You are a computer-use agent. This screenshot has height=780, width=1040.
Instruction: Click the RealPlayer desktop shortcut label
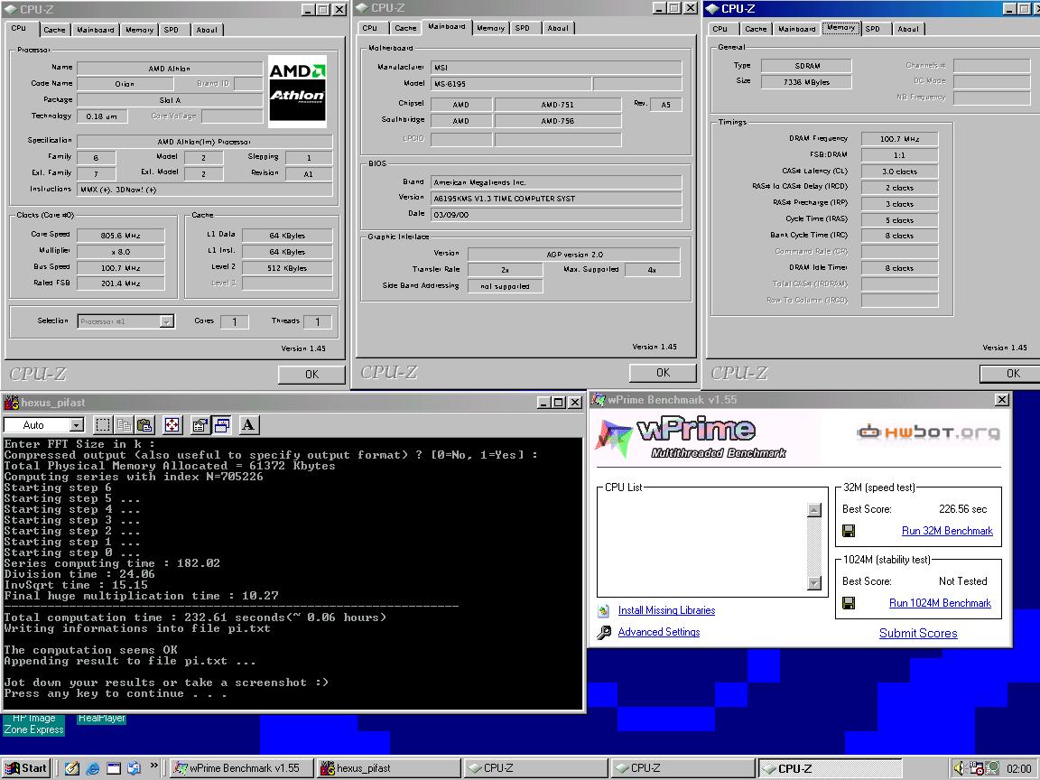pos(101,719)
